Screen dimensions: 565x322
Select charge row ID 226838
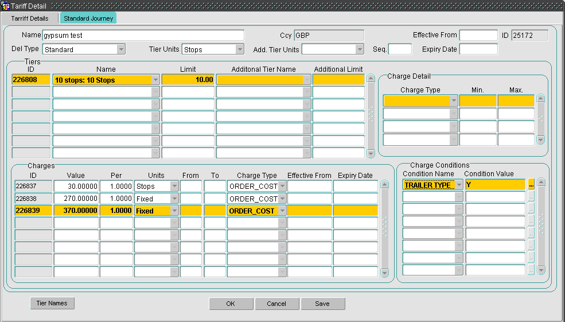click(33, 199)
